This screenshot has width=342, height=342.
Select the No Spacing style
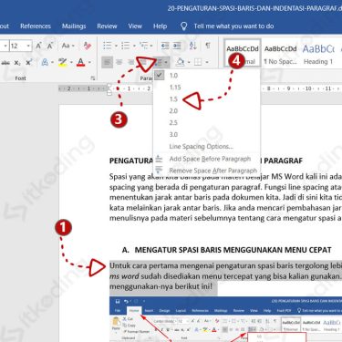pyautogui.click(x=280, y=55)
